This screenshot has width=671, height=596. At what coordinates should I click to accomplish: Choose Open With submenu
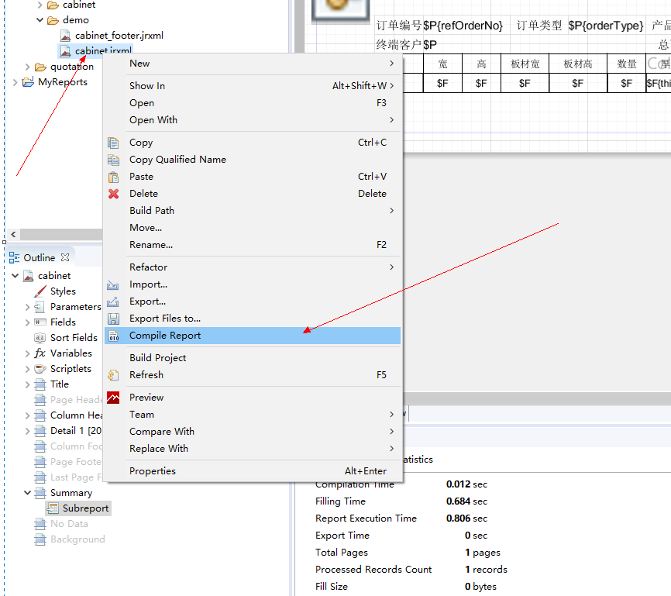click(x=253, y=120)
